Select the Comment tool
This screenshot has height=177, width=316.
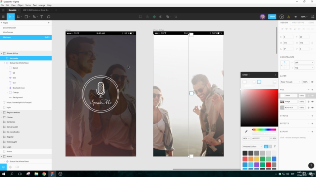(x=49, y=17)
